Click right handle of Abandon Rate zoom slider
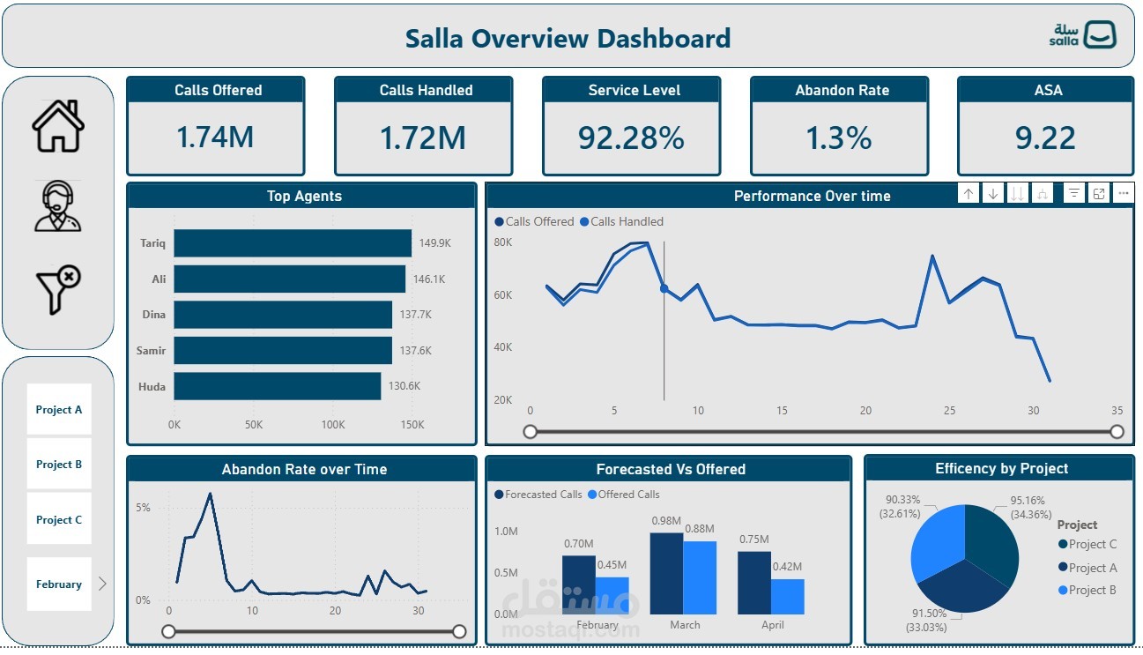The width and height of the screenshot is (1143, 655). click(458, 631)
